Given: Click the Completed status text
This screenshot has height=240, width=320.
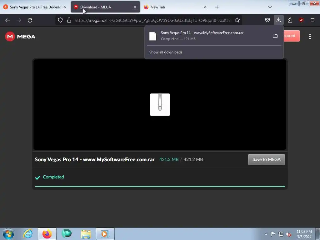Looking at the screenshot, I should (53, 177).
